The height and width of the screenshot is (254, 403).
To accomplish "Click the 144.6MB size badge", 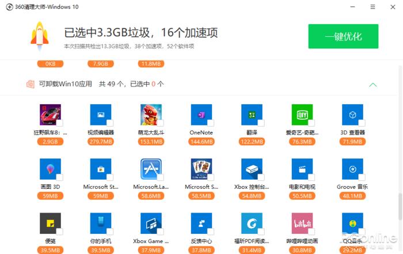I will click(x=201, y=142).
